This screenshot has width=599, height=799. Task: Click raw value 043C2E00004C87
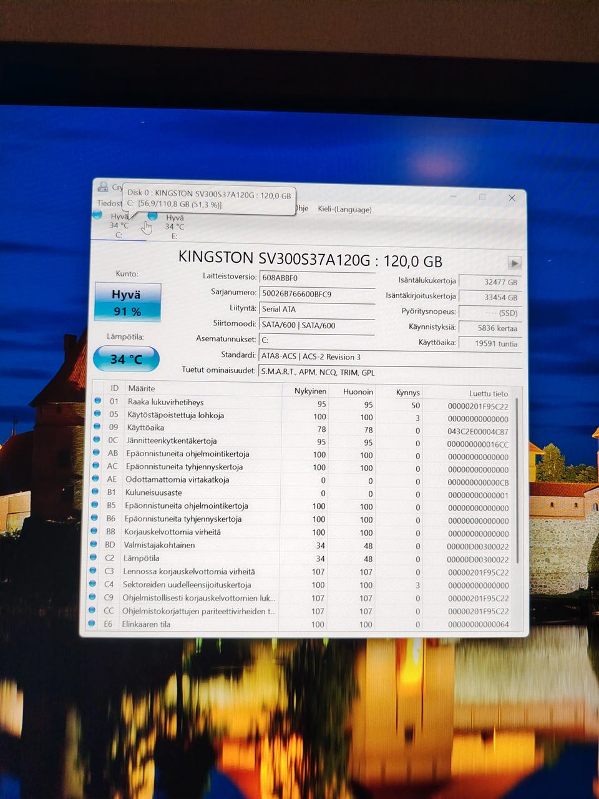click(477, 431)
